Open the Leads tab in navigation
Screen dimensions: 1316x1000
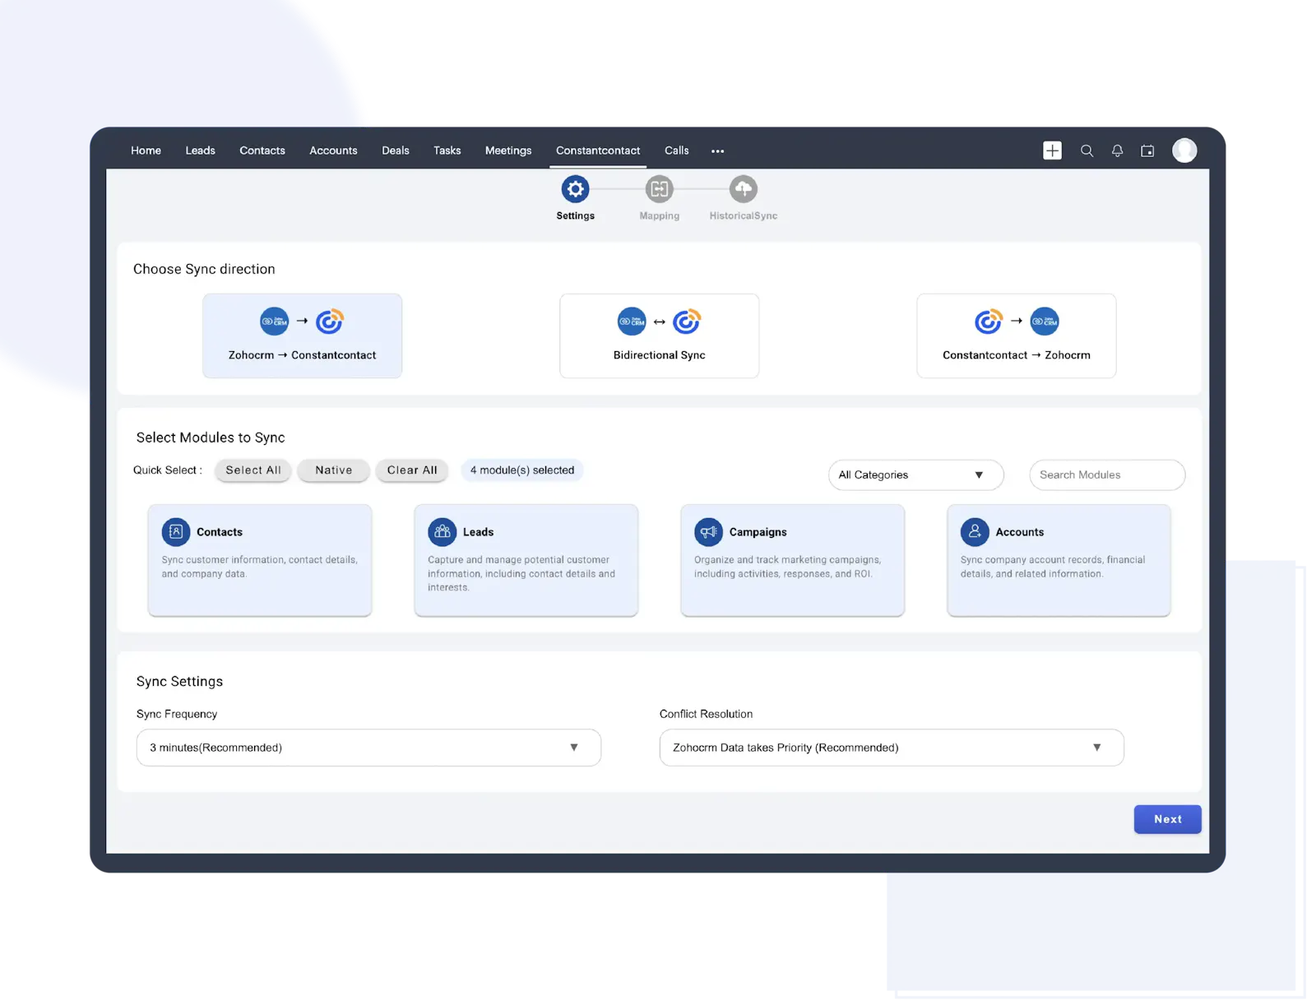(x=200, y=150)
